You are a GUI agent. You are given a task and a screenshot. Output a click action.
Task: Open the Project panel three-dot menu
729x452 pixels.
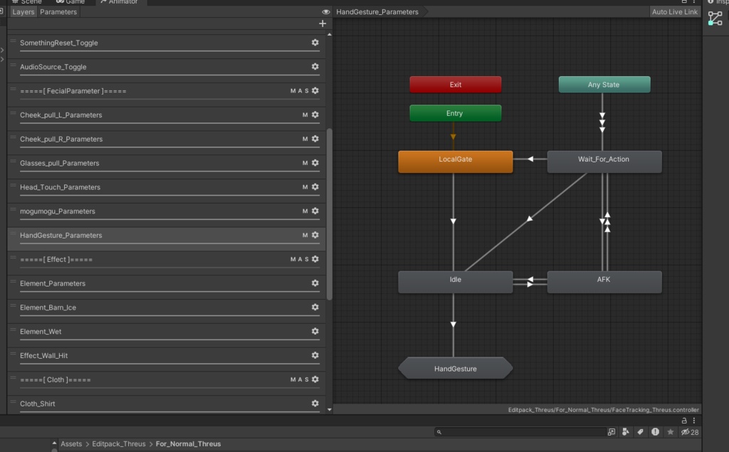coord(694,421)
